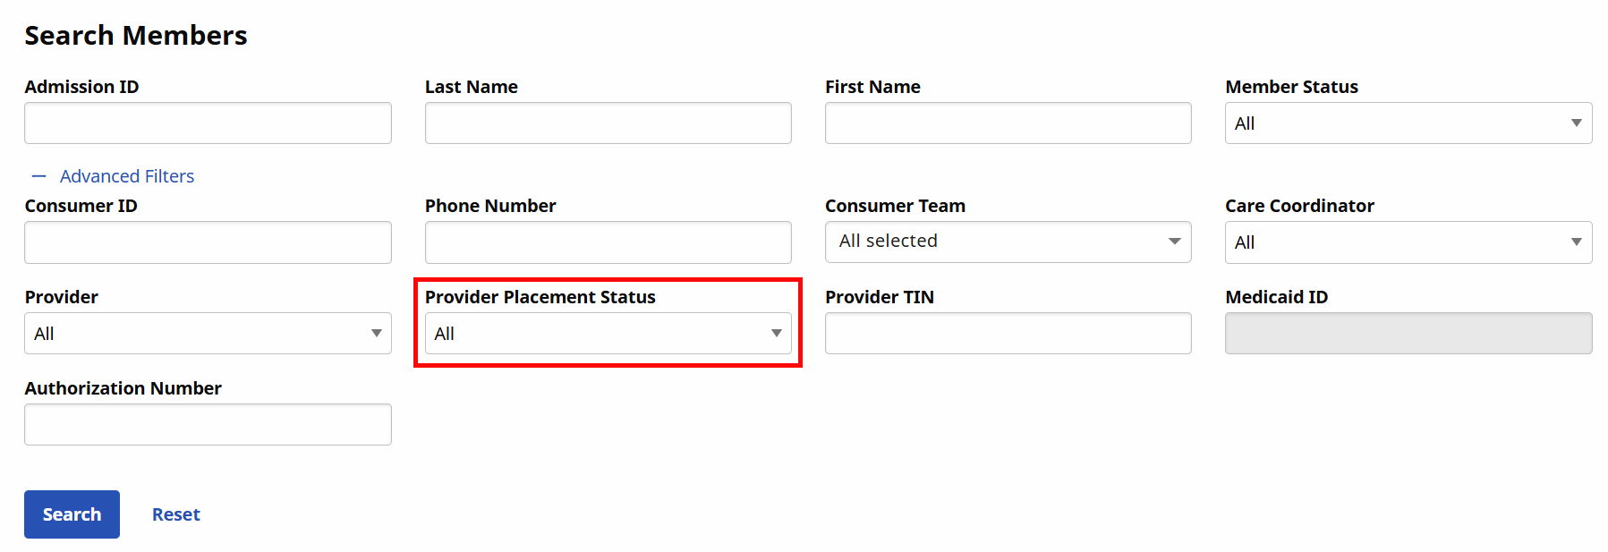
Task: Click the Care Coordinator dropdown arrow
Action: point(1576,242)
